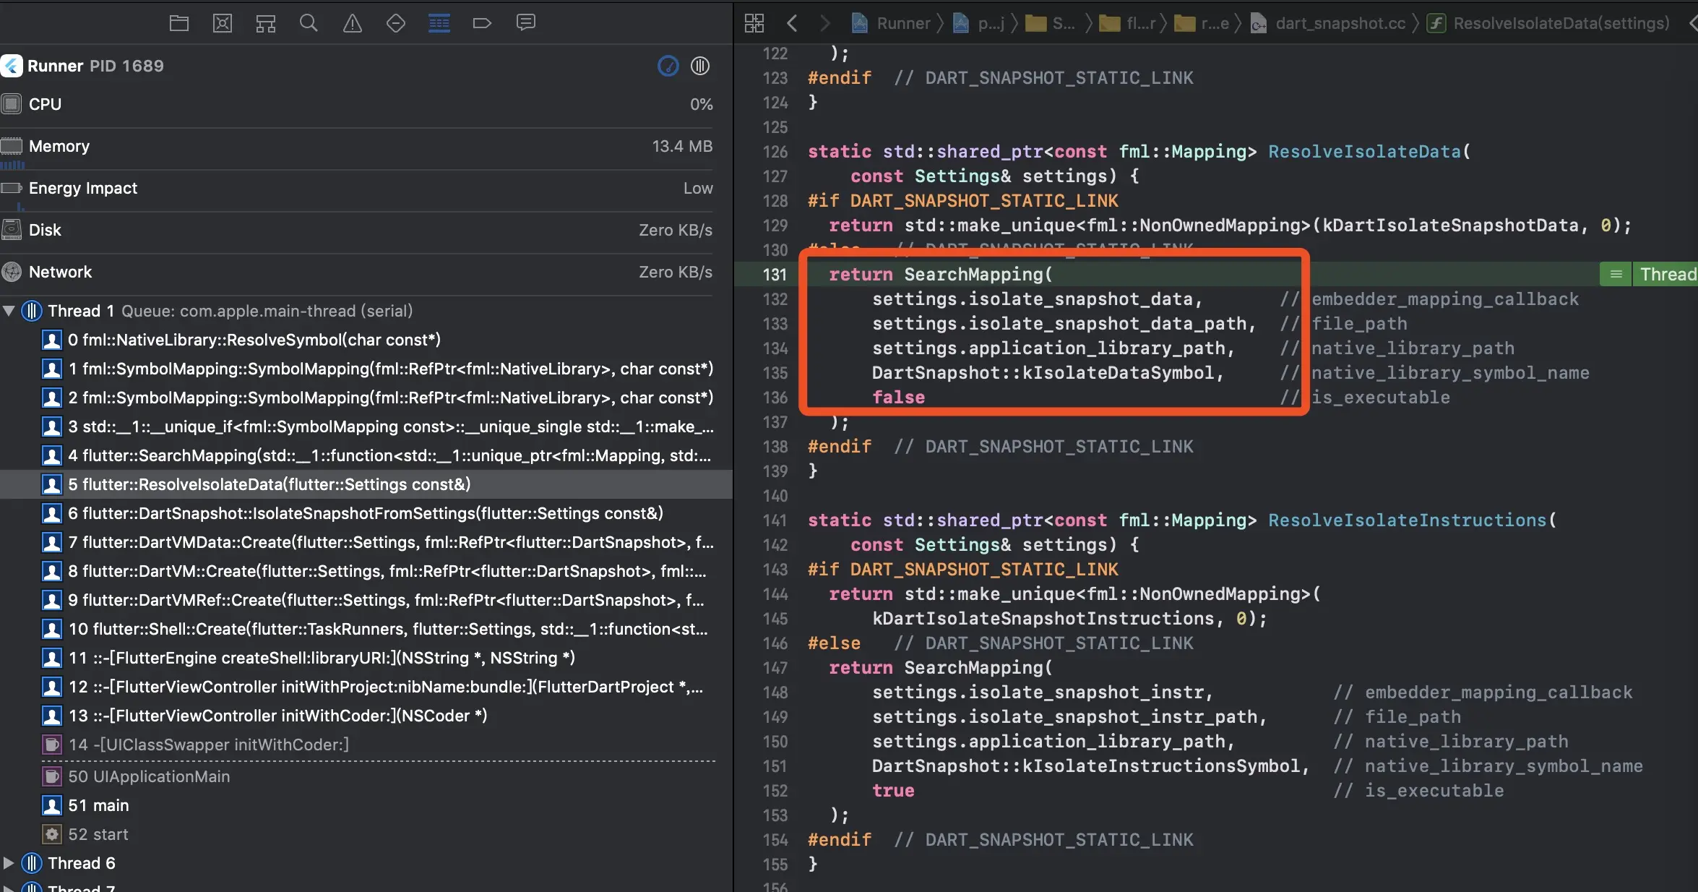Select frame 8 flutter::DartVM::Create
Screen dimensions: 1698x892
click(366, 571)
